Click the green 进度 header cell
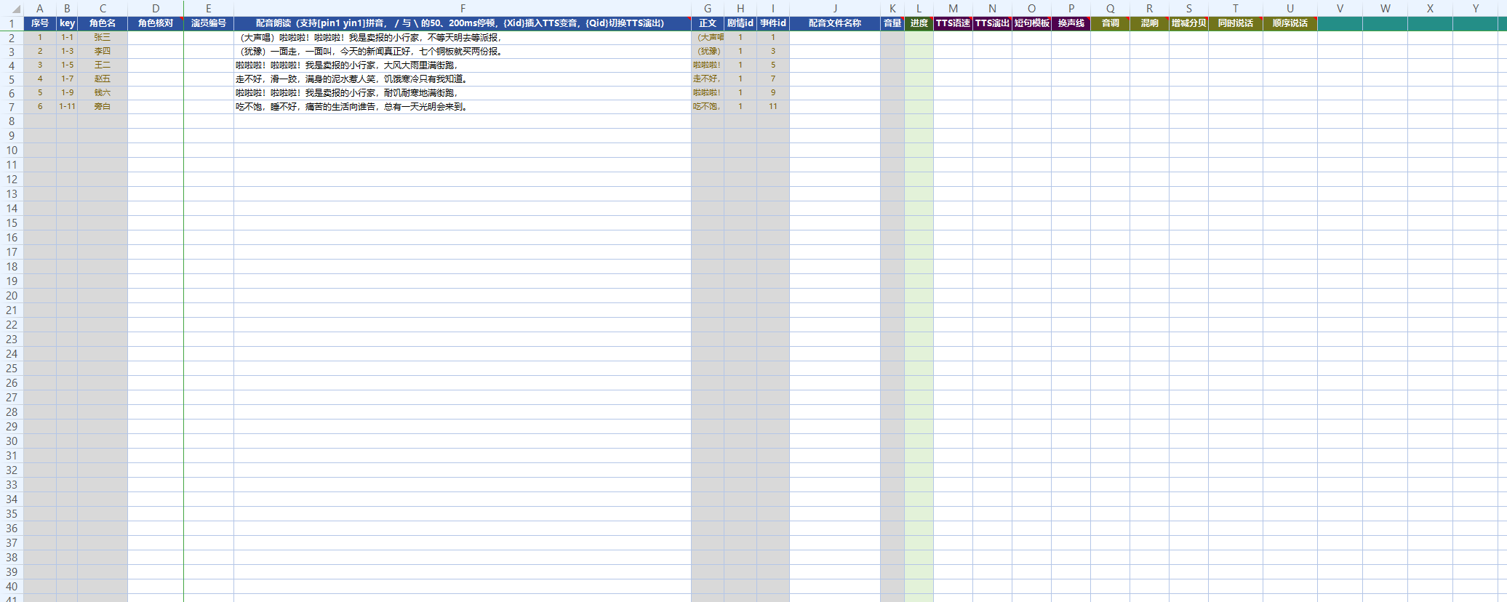This screenshot has width=1507, height=602. point(919,23)
